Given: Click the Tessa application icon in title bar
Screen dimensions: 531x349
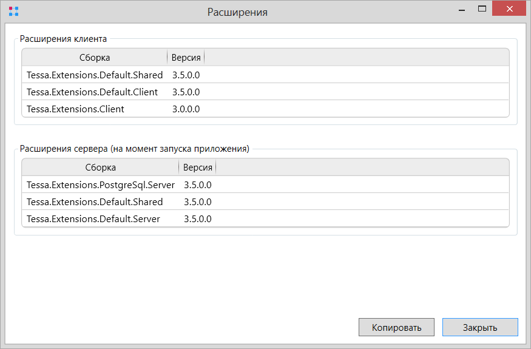Looking at the screenshot, I should 13,11.
